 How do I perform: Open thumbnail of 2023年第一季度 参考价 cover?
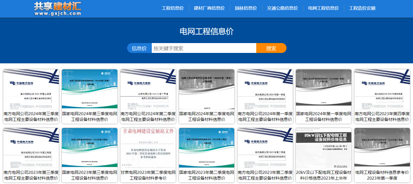pyautogui.click(x=382, y=148)
